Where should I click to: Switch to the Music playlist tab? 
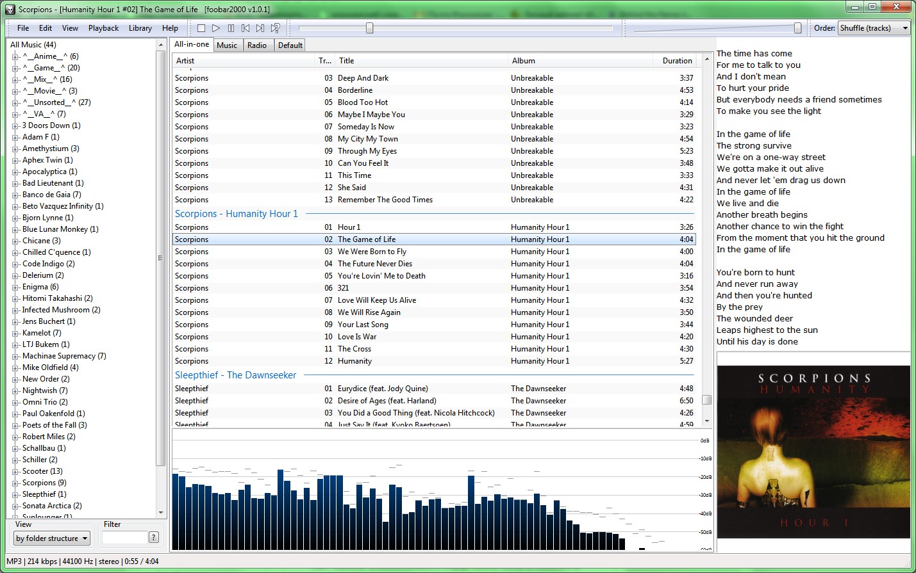pyautogui.click(x=227, y=45)
